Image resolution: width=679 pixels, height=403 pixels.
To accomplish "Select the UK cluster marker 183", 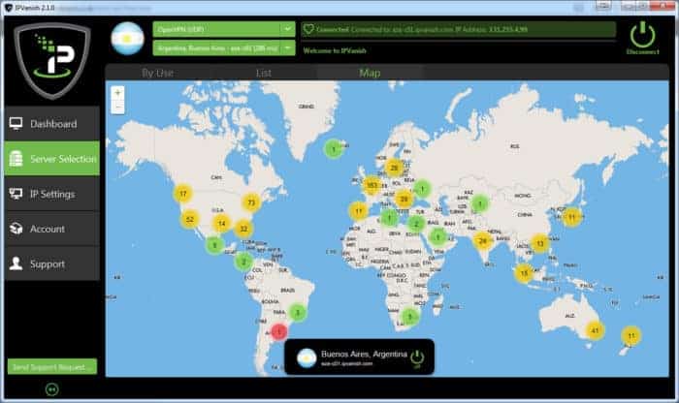I will (372, 185).
